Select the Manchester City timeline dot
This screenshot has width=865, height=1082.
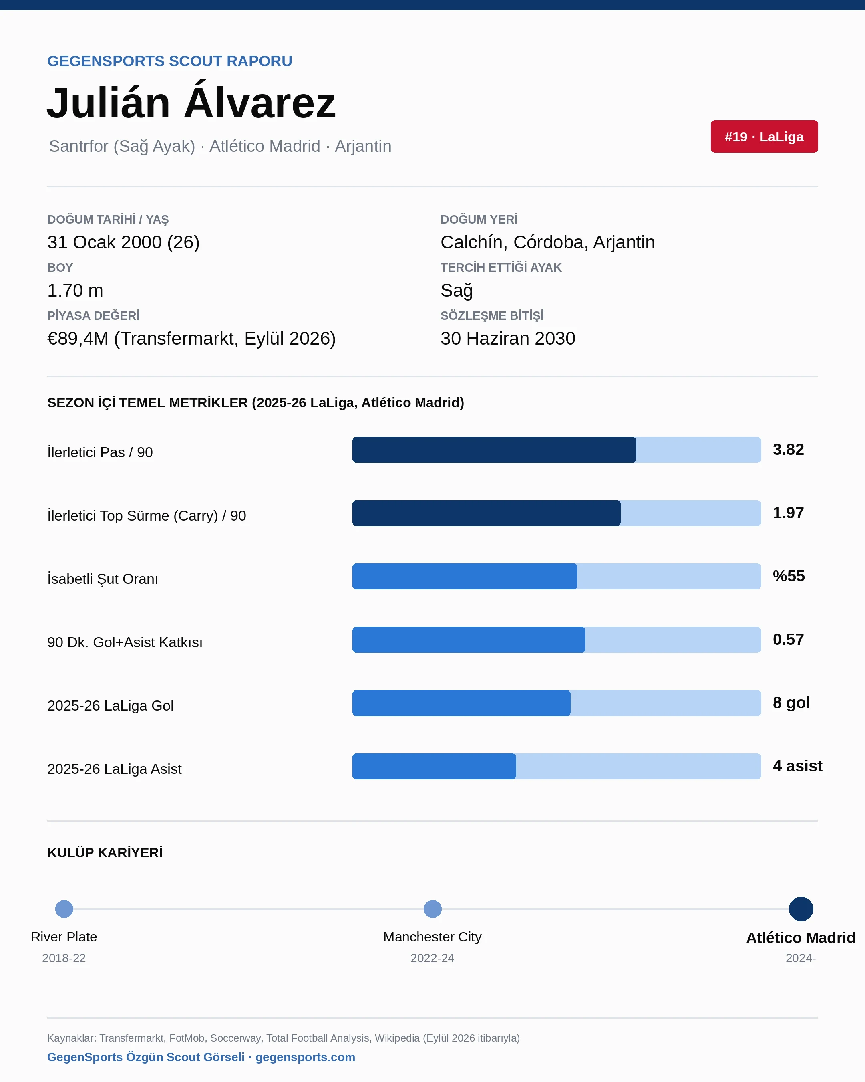coord(432,909)
